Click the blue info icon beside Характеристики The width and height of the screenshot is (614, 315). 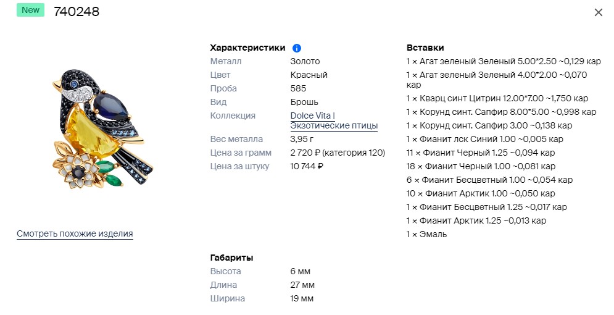[x=297, y=48]
